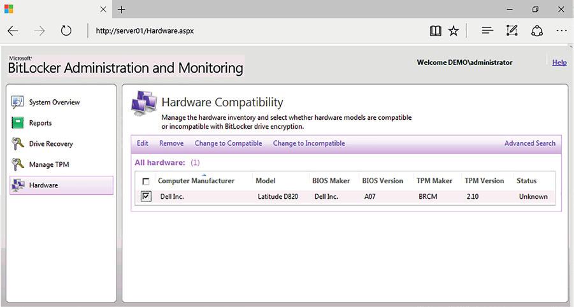This screenshot has height=307, width=574.
Task: Click the Latitude D820 model cell
Action: 278,197
